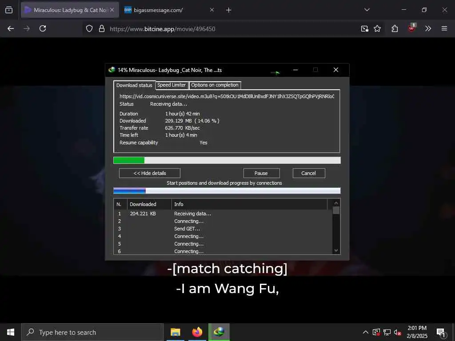The image size is (455, 341).
Task: Open Options on completion tab
Action: 215,85
